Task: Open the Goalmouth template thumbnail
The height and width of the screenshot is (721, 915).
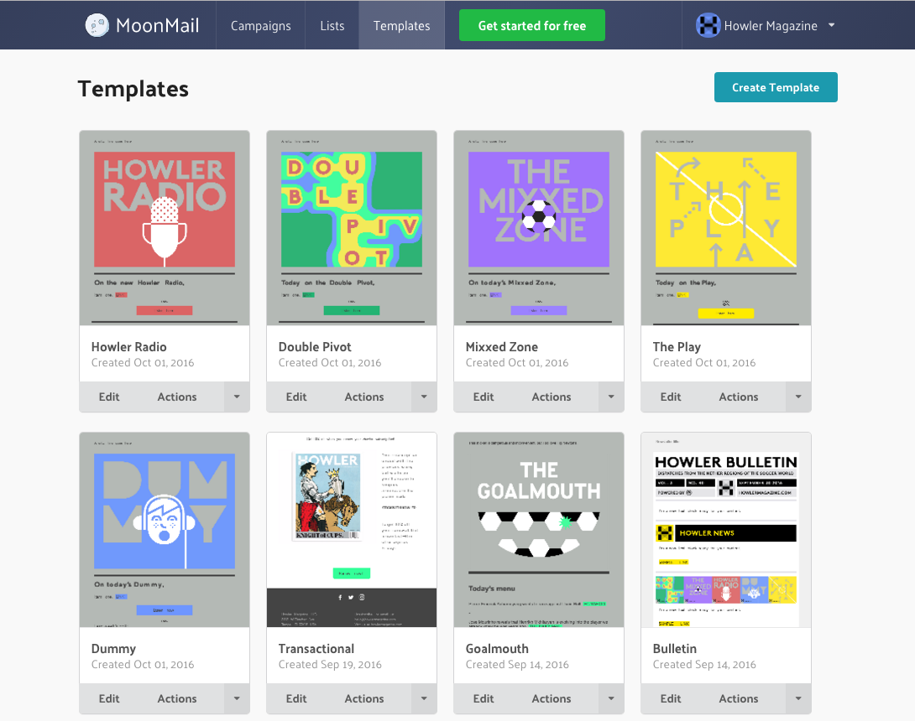Action: pos(539,530)
